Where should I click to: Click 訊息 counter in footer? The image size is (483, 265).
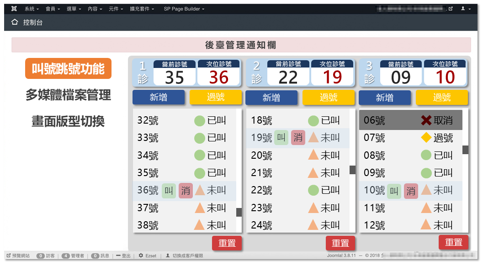click(x=100, y=255)
